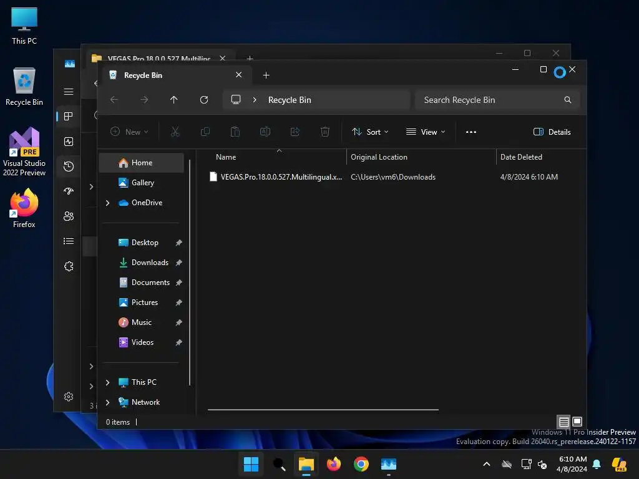Click the search magnifier icon
639x479 pixels.
[568, 100]
